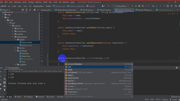Select the newsletter completion suggestion

pyautogui.click(x=98, y=78)
